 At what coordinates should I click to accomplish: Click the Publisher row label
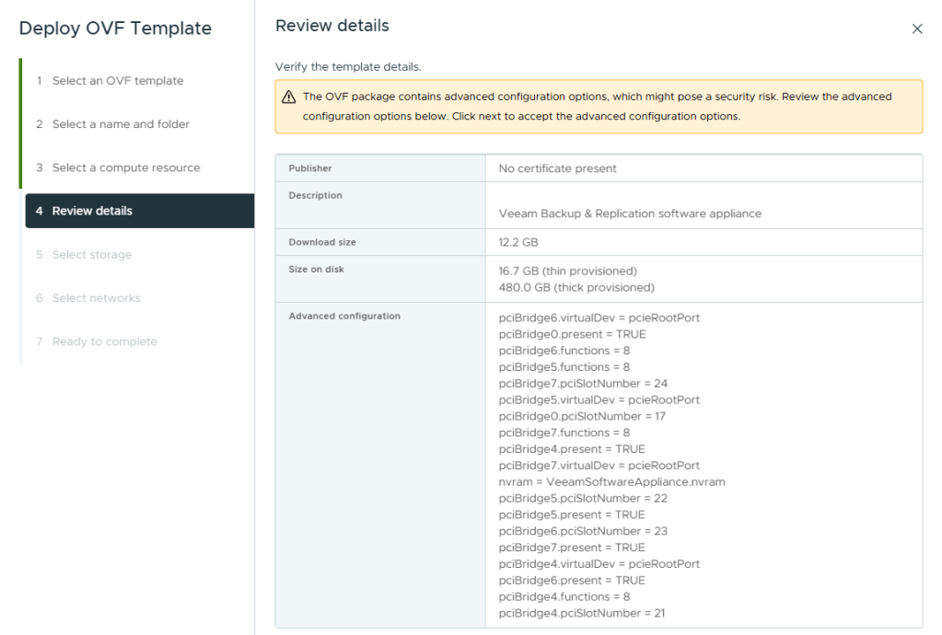pyautogui.click(x=310, y=168)
